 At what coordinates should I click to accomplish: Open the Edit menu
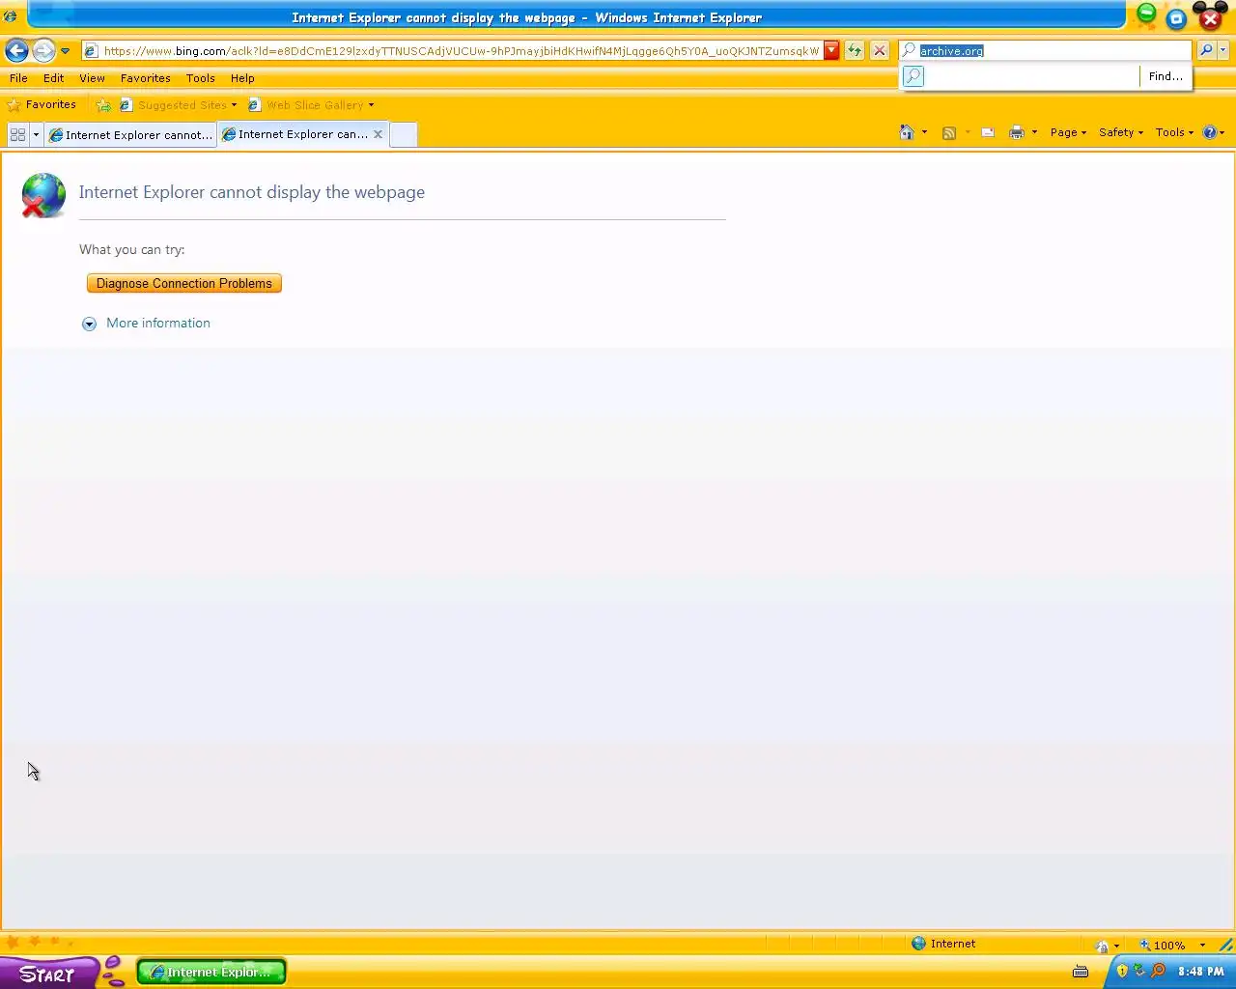54,78
